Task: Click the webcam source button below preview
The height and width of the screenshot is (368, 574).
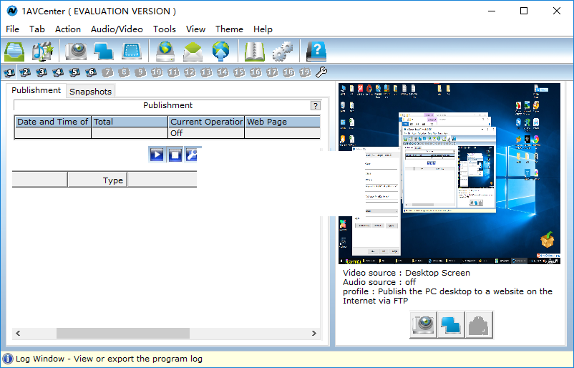Action: 423,325
